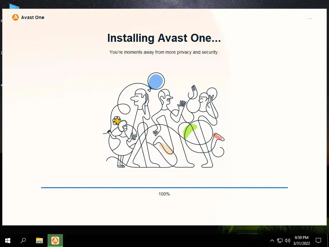The image size is (329, 247).
Task: Select the Avast taskbar app icon
Action: coord(55,241)
